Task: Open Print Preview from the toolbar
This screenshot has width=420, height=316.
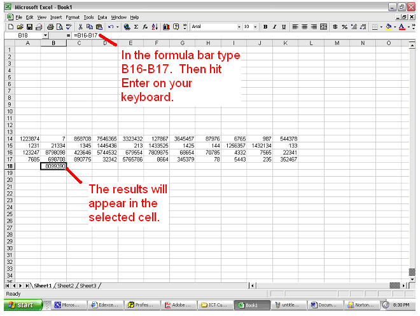Action: tap(59, 27)
